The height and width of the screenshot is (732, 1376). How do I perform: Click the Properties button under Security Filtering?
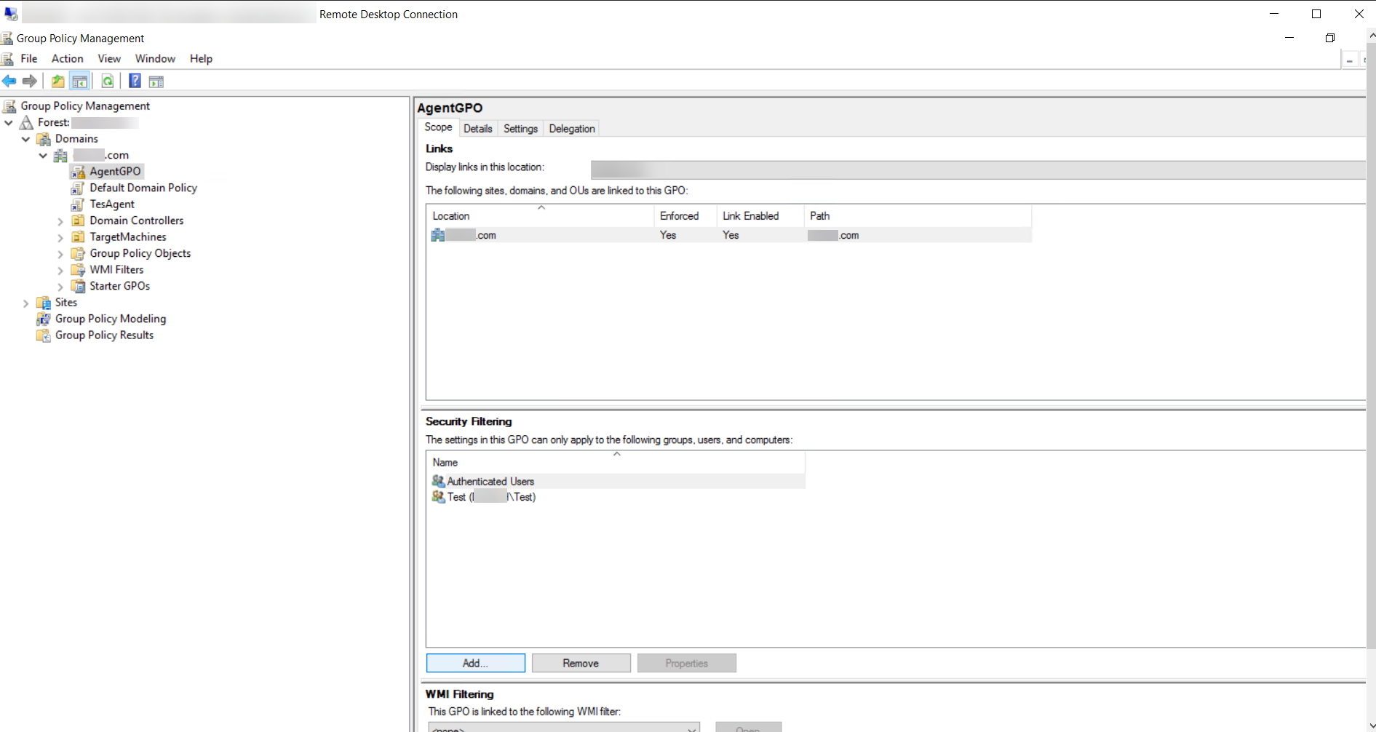pyautogui.click(x=686, y=663)
